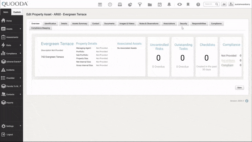Open the folder icon in top toolbar
This screenshot has width=252, height=142.
[150, 4]
